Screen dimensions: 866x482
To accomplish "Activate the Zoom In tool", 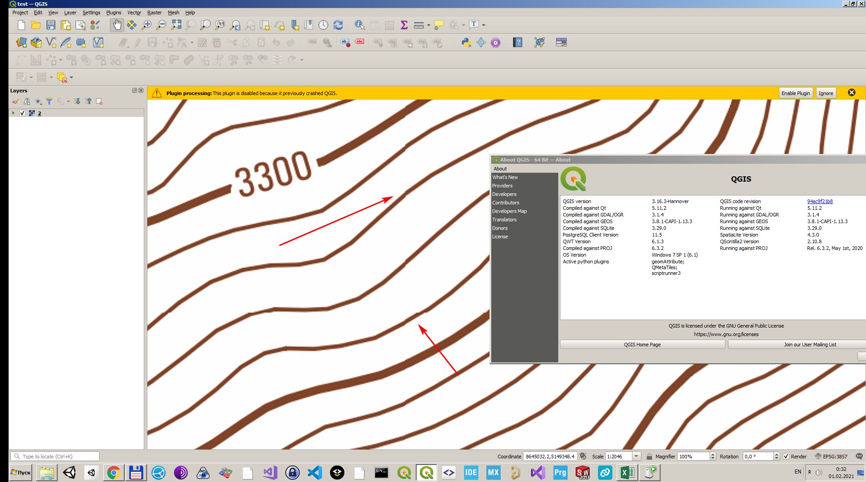I will click(146, 25).
